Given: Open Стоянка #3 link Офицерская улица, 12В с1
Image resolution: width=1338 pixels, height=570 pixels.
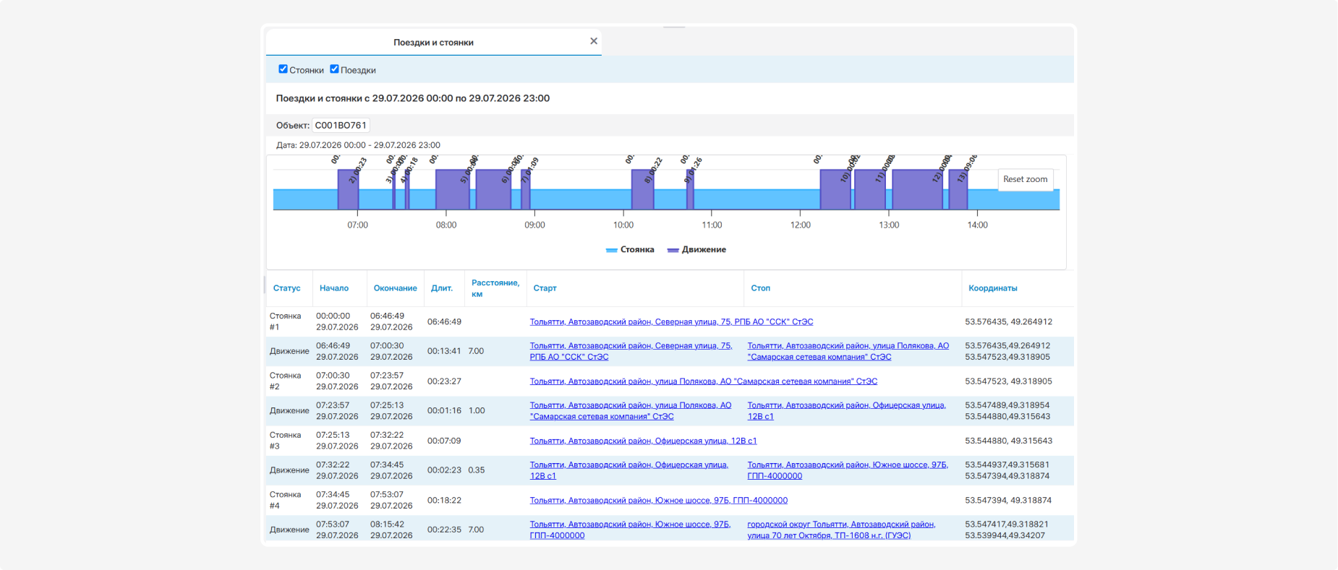Looking at the screenshot, I should point(643,441).
